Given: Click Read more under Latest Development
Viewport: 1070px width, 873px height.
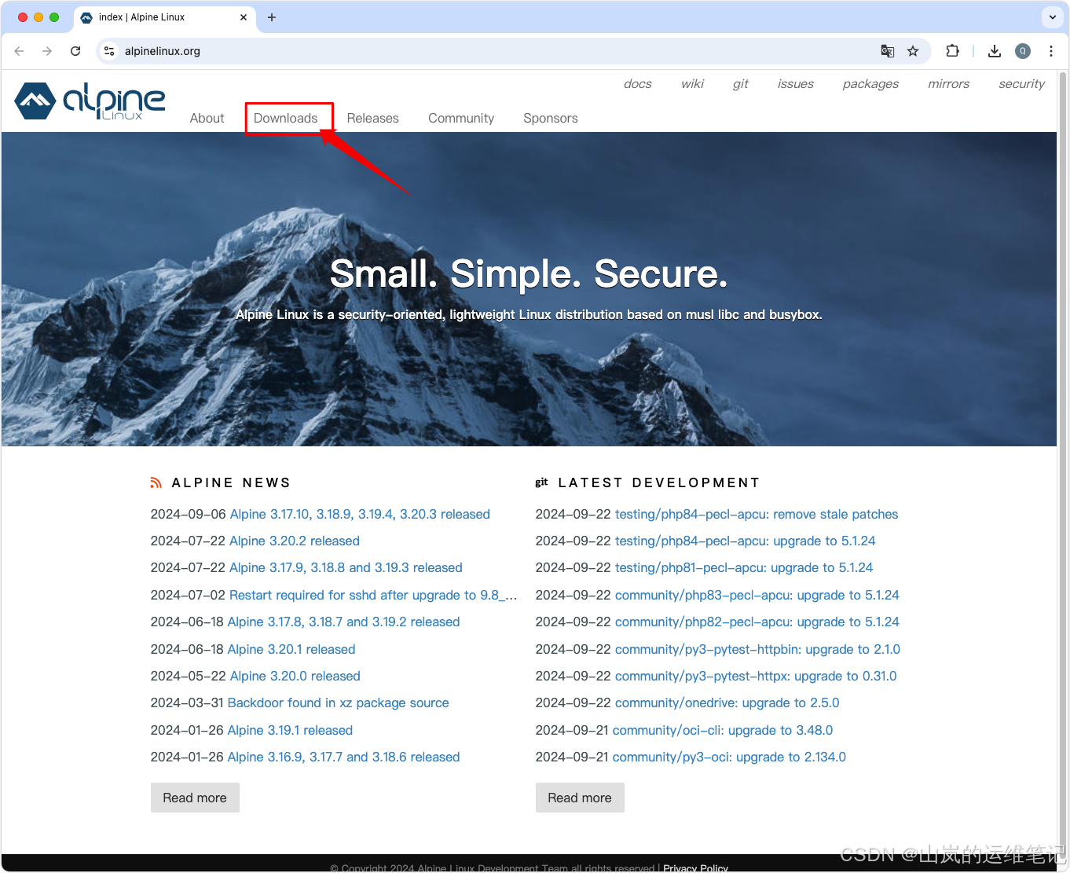Looking at the screenshot, I should pos(580,798).
